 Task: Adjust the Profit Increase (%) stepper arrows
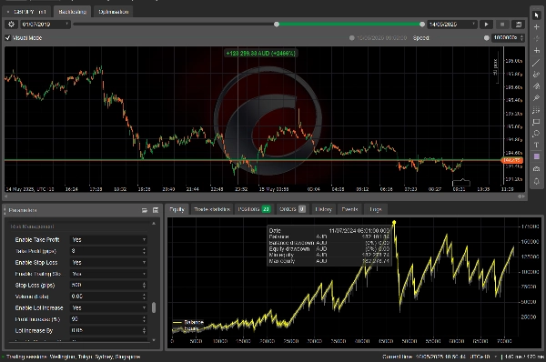tap(144, 319)
